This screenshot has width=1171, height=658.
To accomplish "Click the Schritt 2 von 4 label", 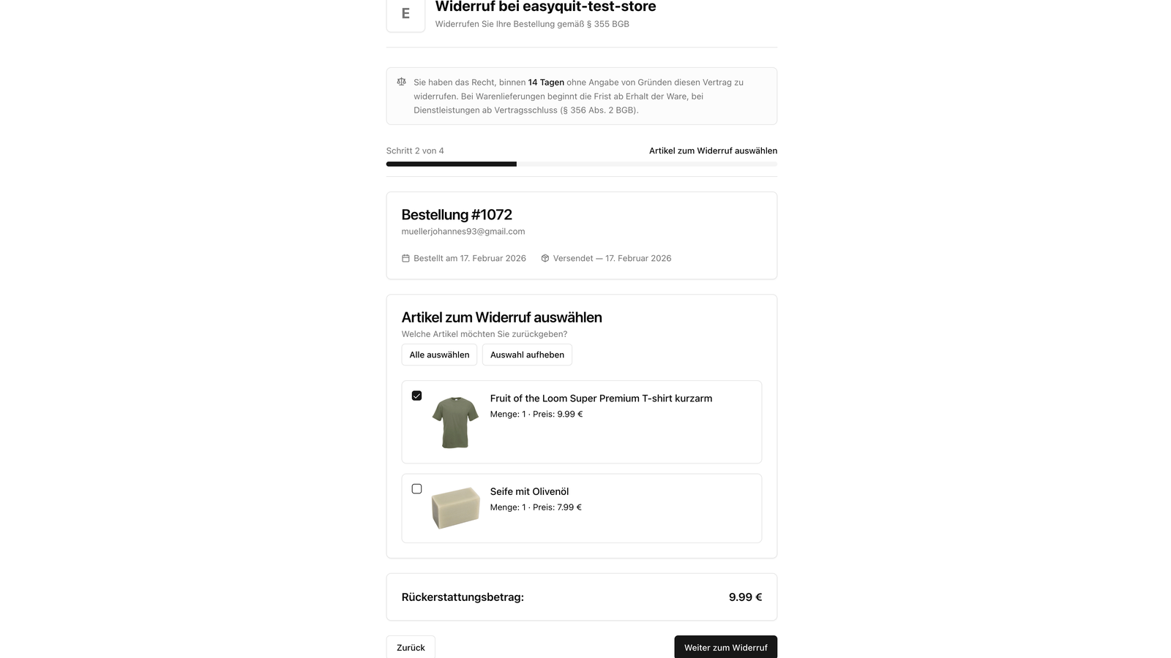I will point(415,151).
